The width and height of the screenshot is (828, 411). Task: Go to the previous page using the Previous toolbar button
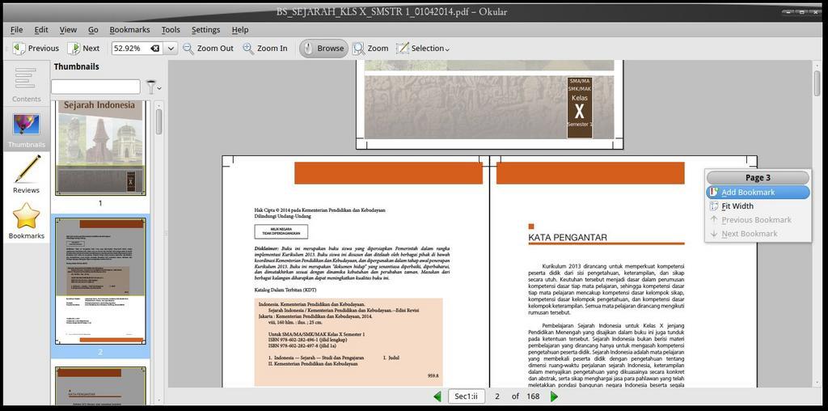(x=36, y=49)
